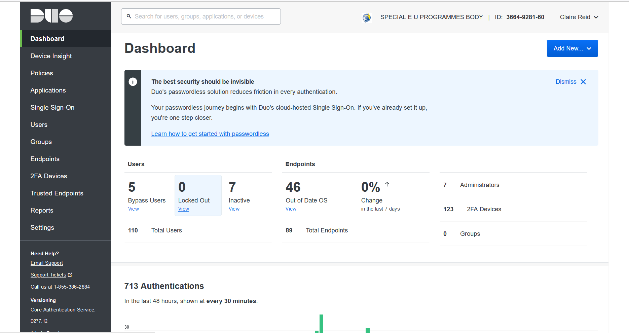Select Dashboard in the sidebar
The width and height of the screenshot is (629, 333).
tap(66, 39)
